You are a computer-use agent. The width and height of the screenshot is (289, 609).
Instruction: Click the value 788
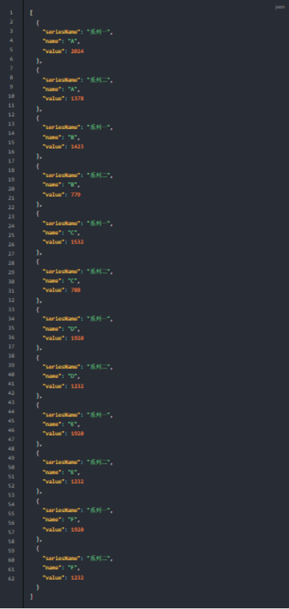[x=76, y=290]
